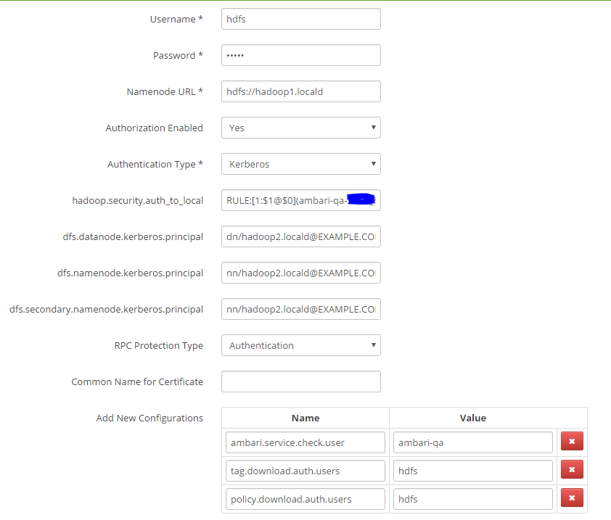This screenshot has height=520, width=611.
Task: Click the Name column header
Action: (305, 418)
